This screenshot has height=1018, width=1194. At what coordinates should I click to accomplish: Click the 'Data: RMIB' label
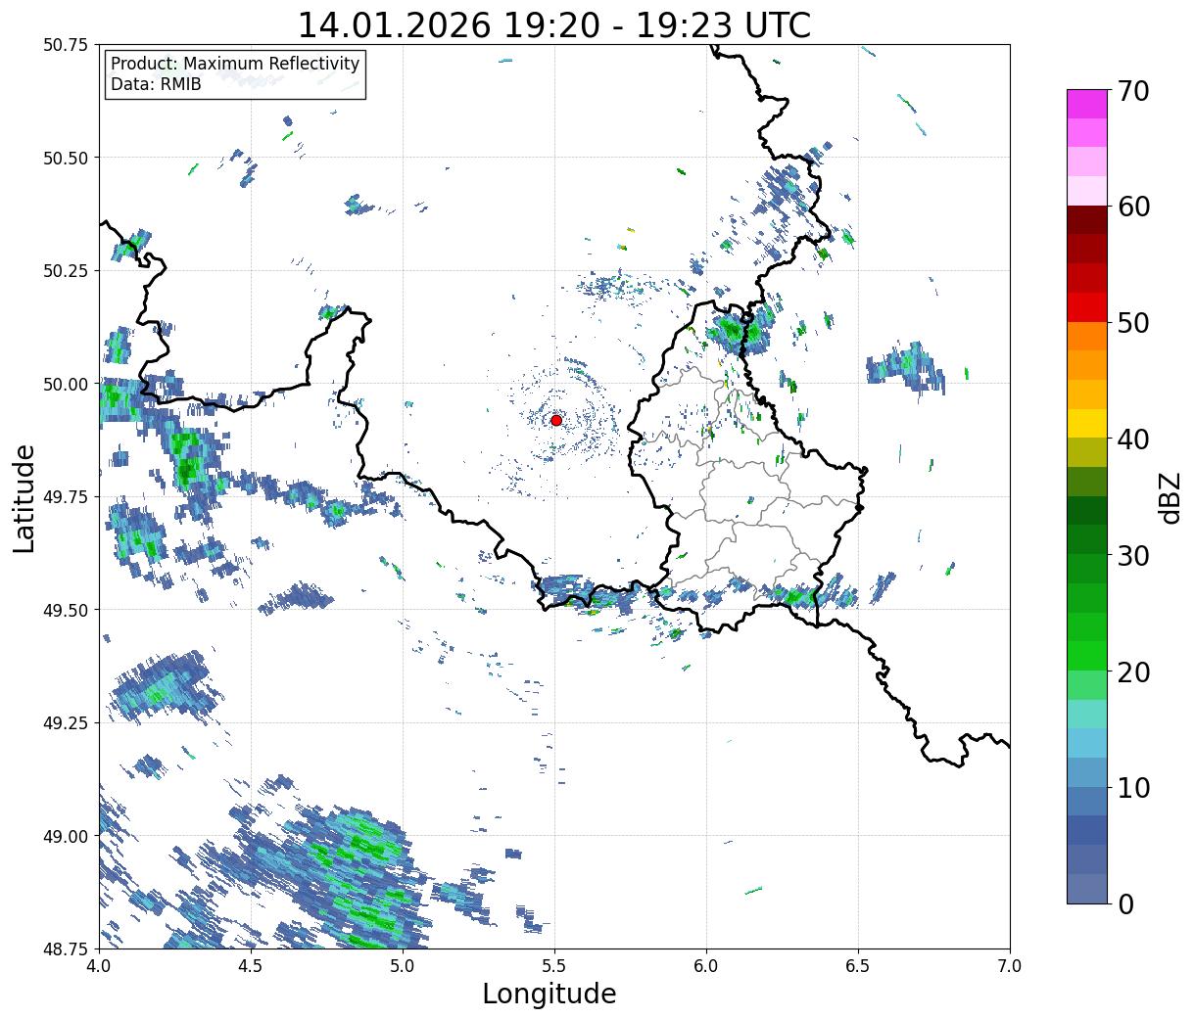[x=156, y=84]
